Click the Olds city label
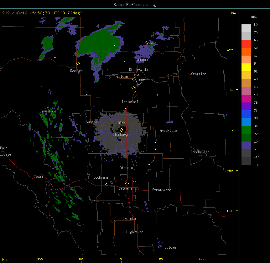 click(x=122, y=123)
